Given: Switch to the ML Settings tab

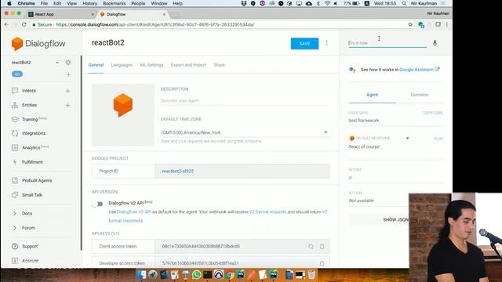Looking at the screenshot, I should point(151,65).
